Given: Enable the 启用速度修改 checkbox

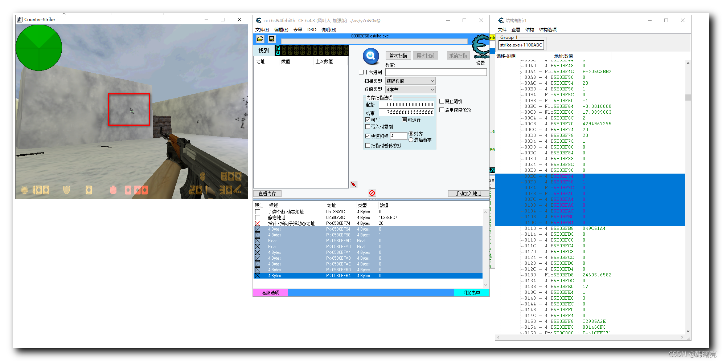Looking at the screenshot, I should [x=442, y=110].
